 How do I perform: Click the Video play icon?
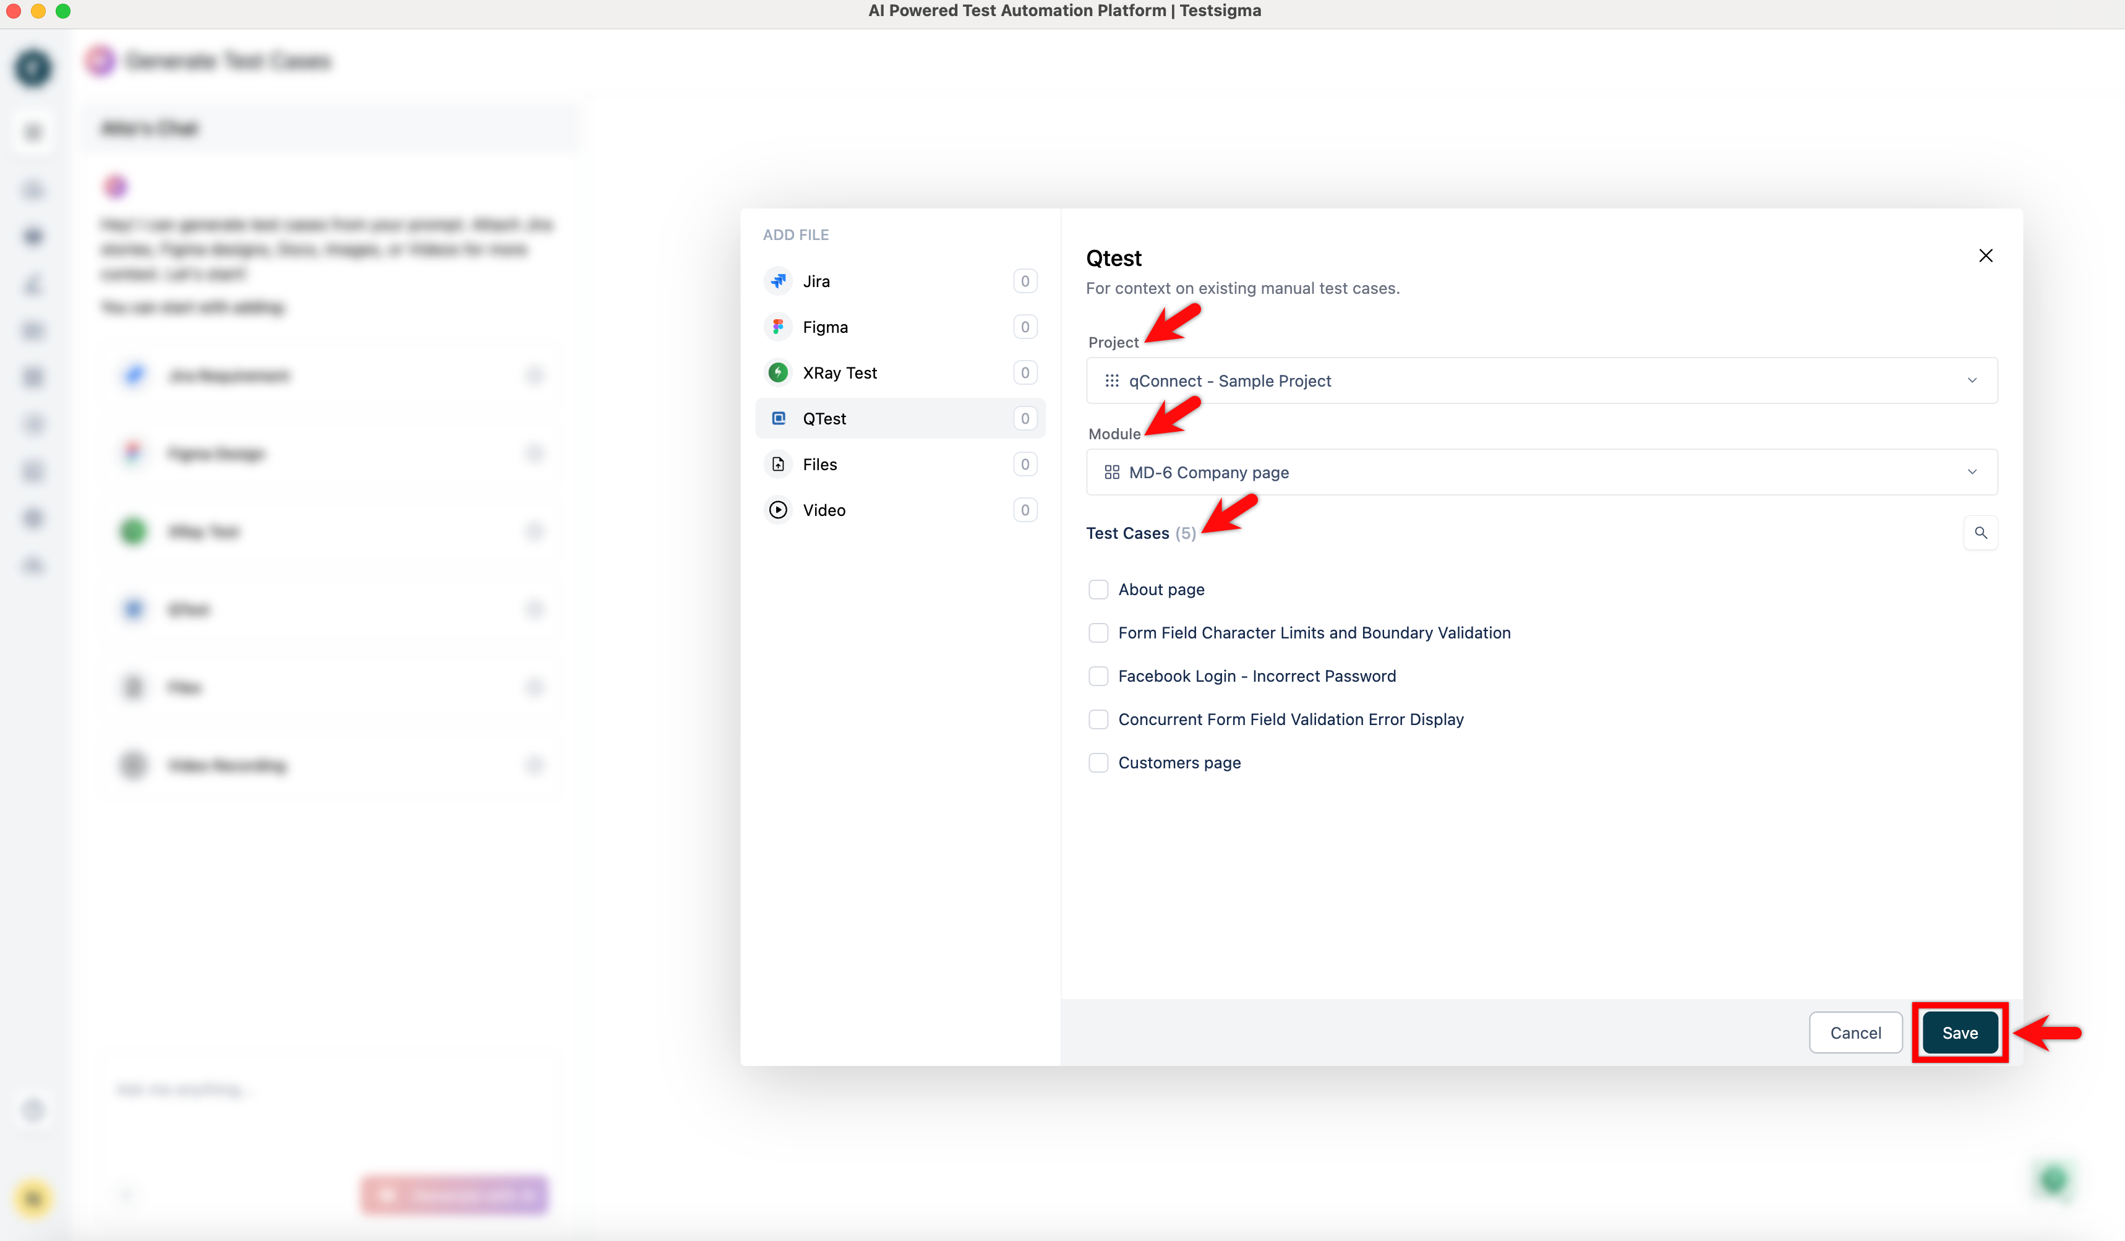coord(777,510)
